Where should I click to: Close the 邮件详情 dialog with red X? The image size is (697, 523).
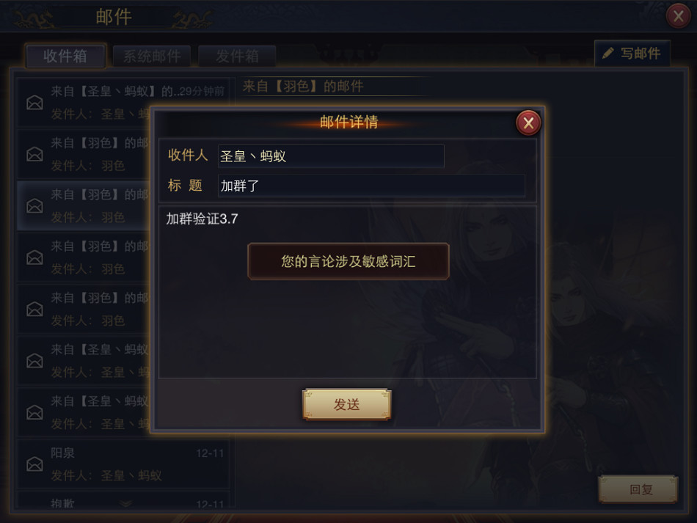click(528, 123)
